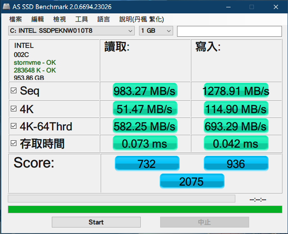Toggle the 4K-64Thrd test checkbox
Viewport: 288px width, 234px height.
(13, 126)
